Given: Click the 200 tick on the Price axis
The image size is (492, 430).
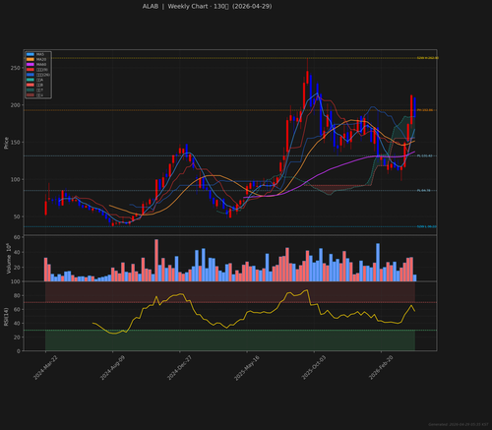Looking at the screenshot, I should [15, 105].
